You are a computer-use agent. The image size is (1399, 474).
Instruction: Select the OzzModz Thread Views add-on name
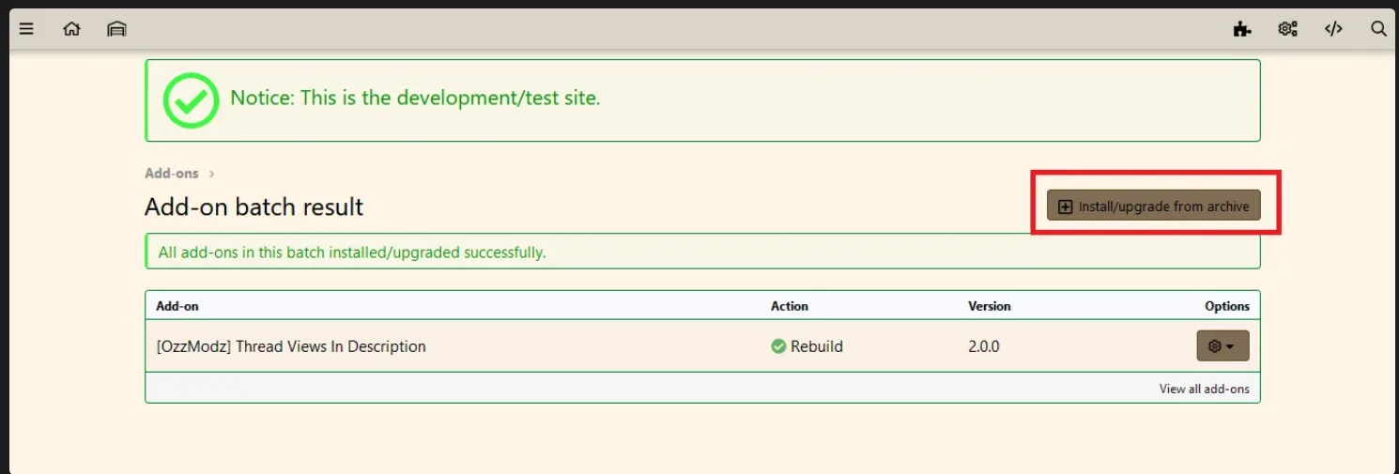coord(291,346)
